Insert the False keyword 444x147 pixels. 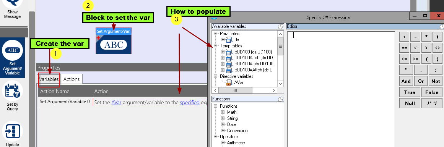tap(432, 92)
